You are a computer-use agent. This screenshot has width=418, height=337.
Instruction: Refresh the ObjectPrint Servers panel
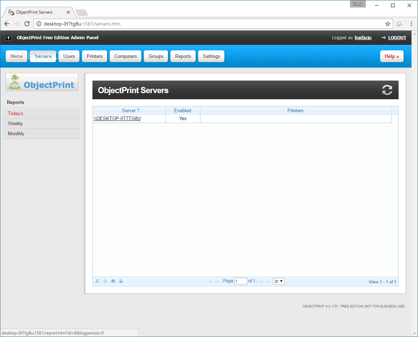tap(387, 90)
